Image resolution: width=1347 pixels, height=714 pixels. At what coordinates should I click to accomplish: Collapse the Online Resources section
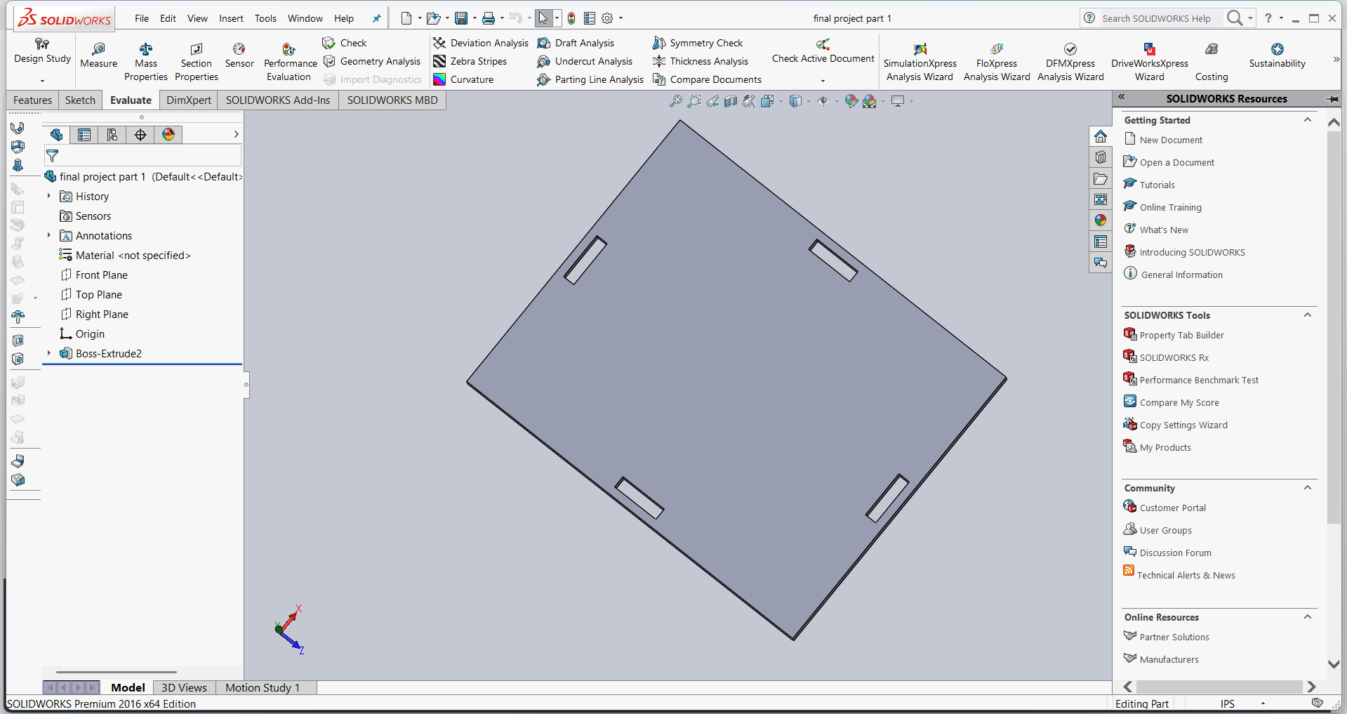coord(1308,617)
